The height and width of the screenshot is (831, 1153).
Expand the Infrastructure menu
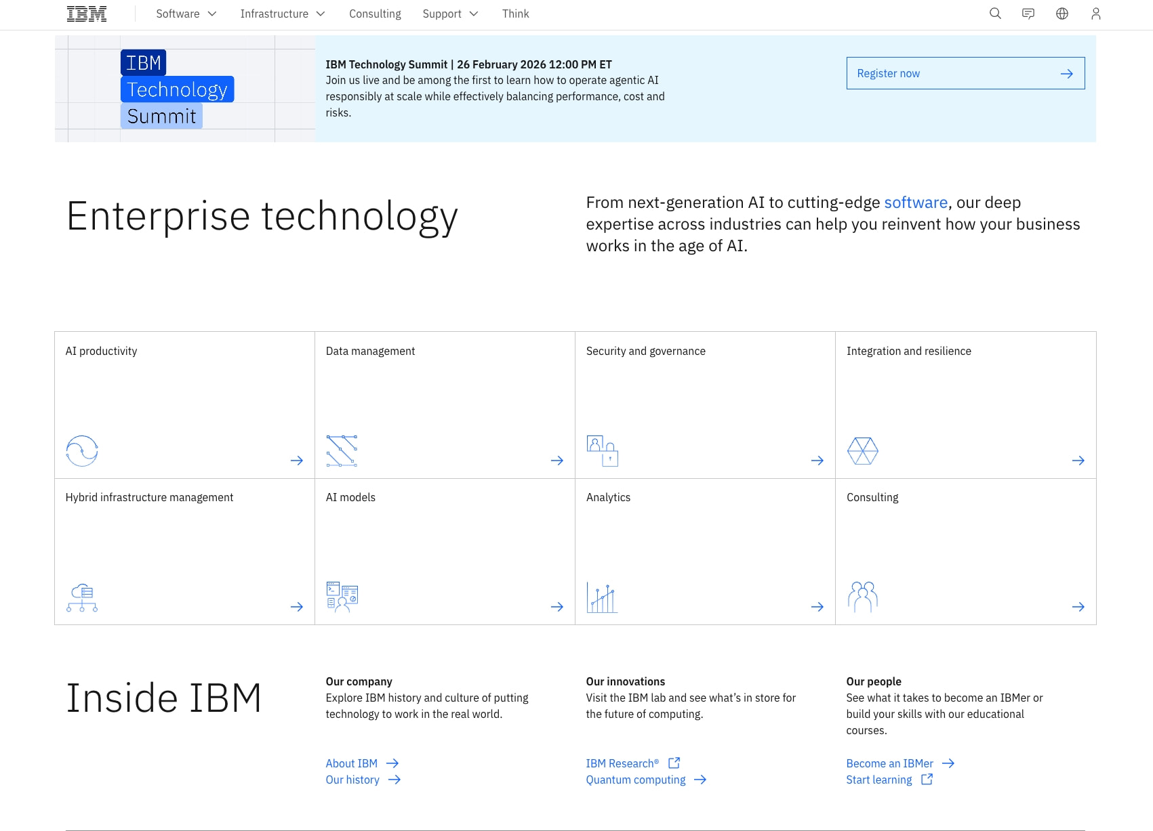283,14
